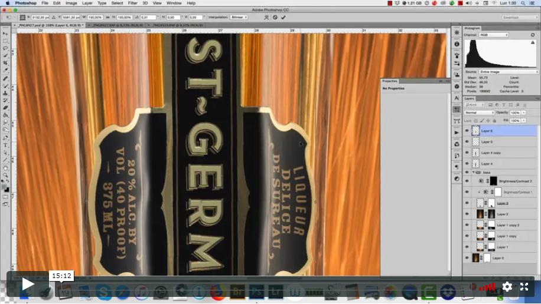Open the Fill slider dropdown arrow

[524, 121]
